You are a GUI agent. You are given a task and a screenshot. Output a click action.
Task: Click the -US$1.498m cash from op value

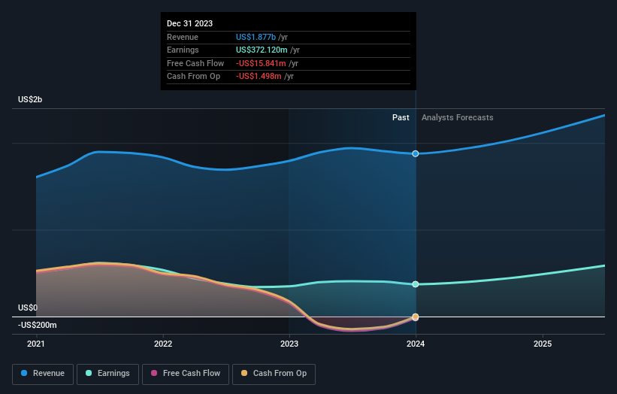[259, 77]
